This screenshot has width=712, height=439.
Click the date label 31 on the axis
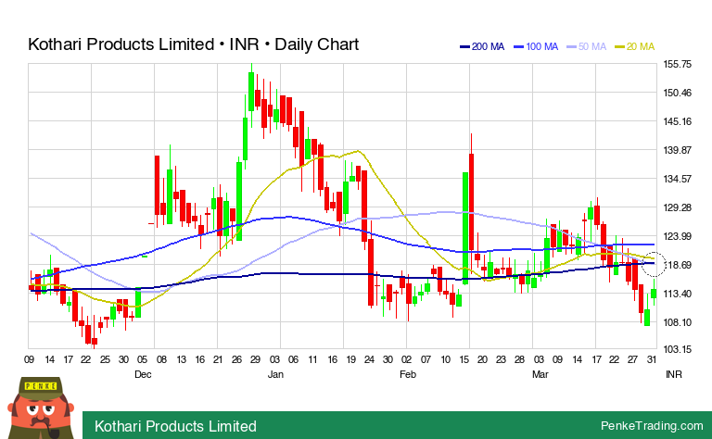[x=652, y=359]
